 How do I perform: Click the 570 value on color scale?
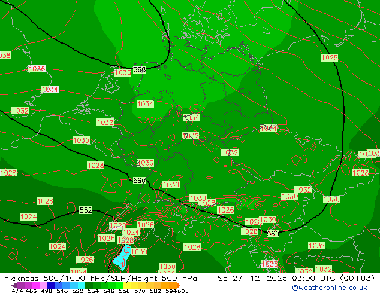point(140,291)
